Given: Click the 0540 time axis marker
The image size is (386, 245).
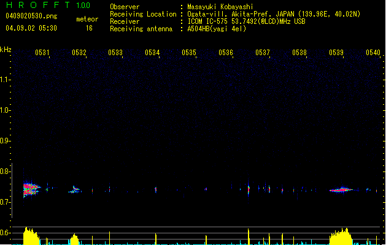Looking at the screenshot, I should click(x=373, y=53).
